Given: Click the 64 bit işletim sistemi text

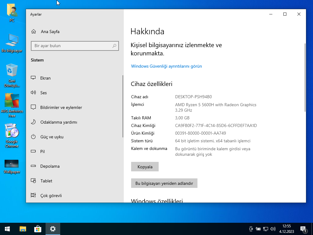Looking at the screenshot, I should click(x=213, y=141).
